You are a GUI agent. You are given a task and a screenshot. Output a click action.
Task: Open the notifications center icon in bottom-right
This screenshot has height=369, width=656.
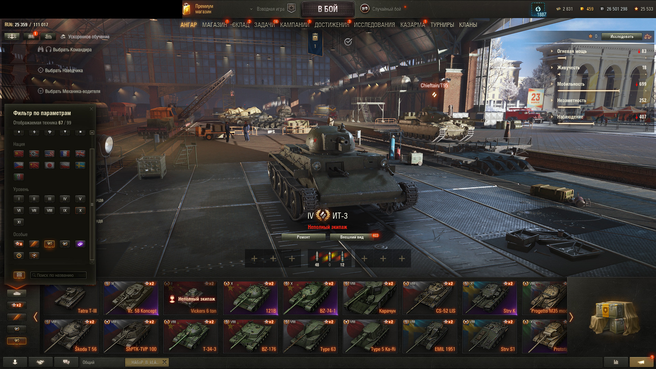pyautogui.click(x=641, y=362)
